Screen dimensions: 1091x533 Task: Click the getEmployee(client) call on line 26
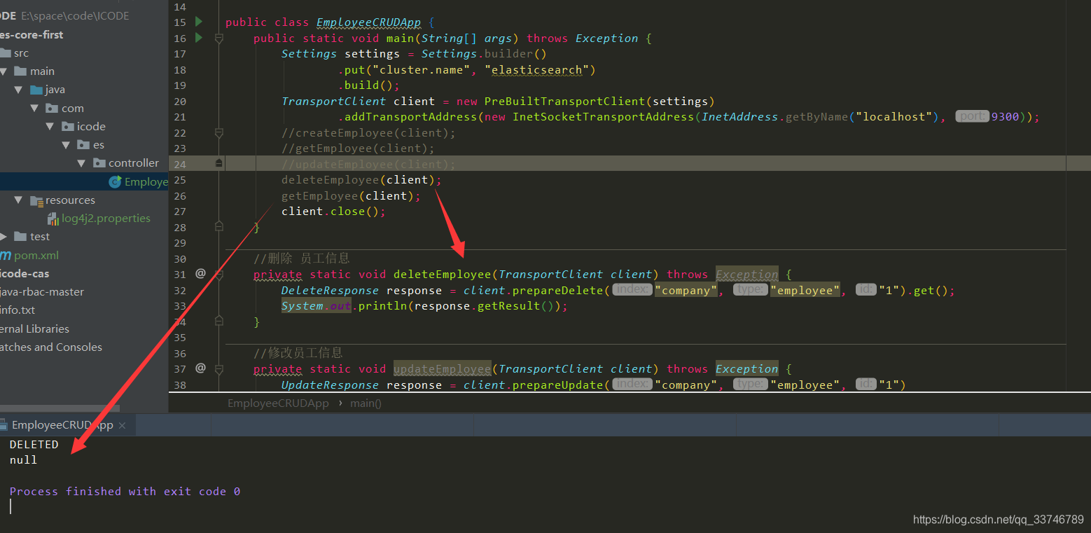click(351, 195)
